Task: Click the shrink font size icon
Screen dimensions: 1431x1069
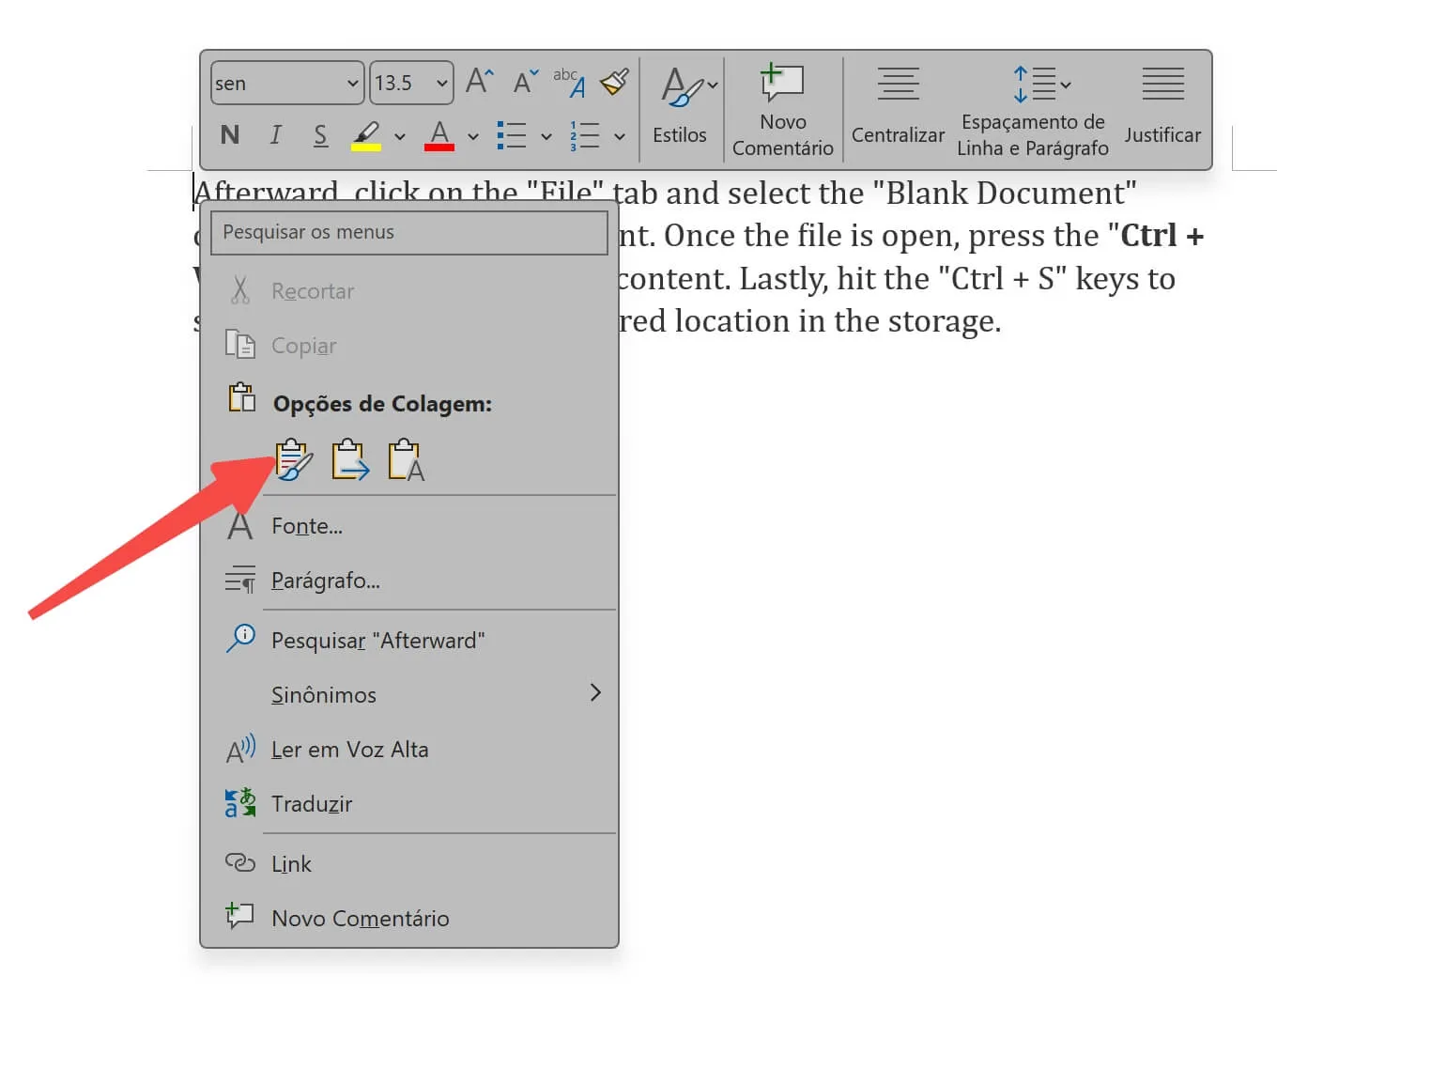Action: (526, 82)
